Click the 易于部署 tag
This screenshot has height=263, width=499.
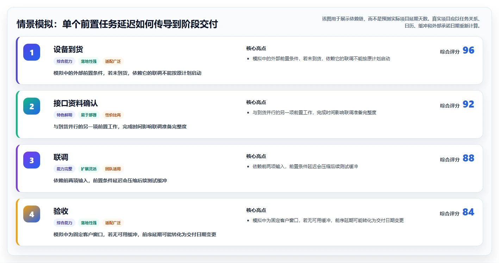click(x=89, y=115)
